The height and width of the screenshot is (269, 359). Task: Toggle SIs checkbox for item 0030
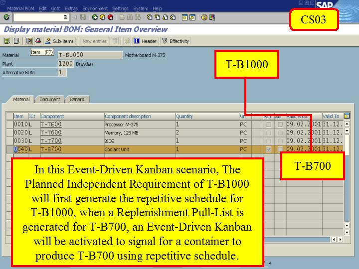(280, 141)
